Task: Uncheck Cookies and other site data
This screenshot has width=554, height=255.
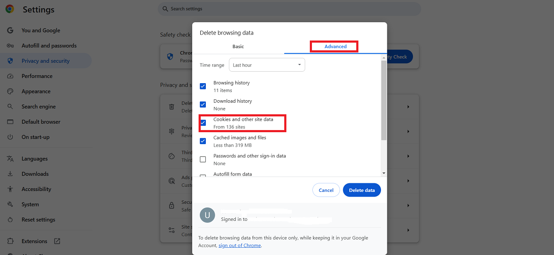Action: click(x=203, y=122)
